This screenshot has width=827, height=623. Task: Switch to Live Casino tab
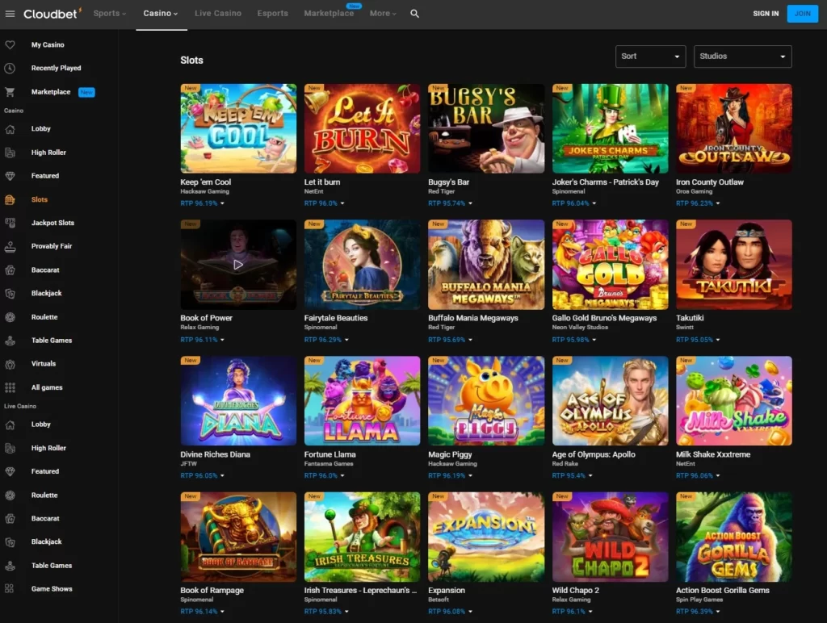pyautogui.click(x=218, y=13)
